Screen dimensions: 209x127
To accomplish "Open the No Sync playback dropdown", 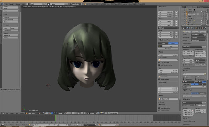I will (x=90, y=125).
